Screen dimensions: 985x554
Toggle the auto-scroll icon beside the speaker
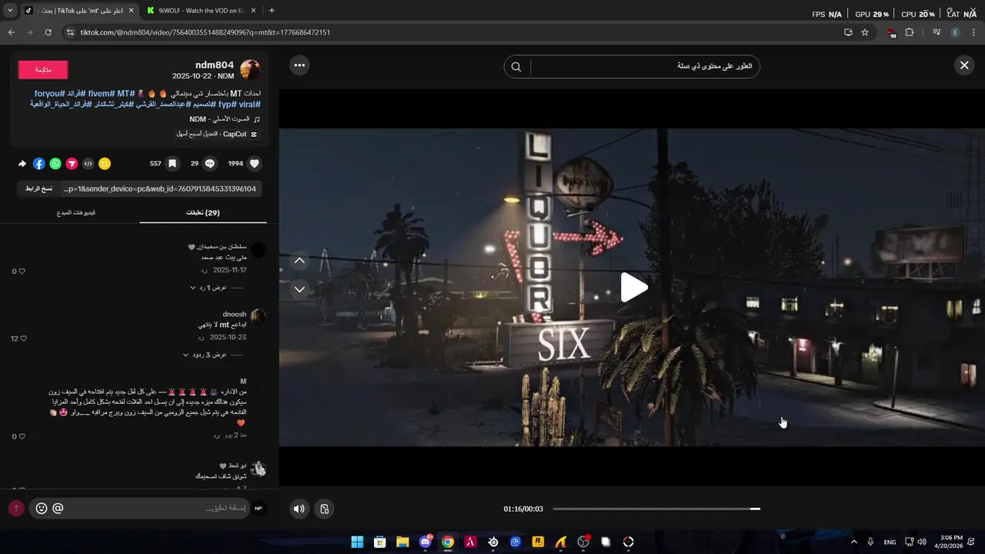(325, 509)
